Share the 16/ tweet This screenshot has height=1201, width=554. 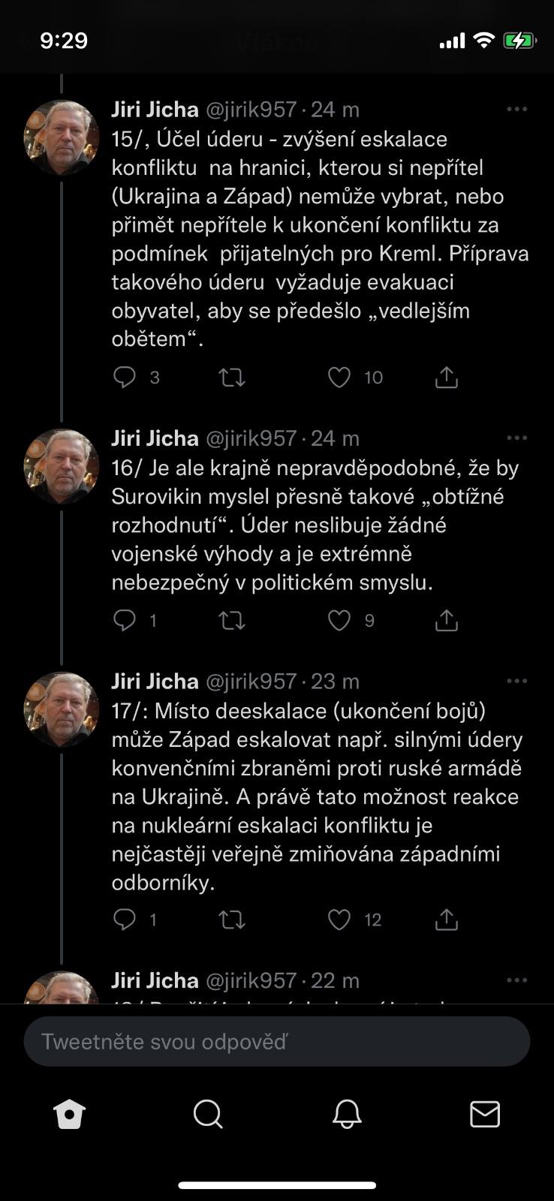tap(447, 621)
